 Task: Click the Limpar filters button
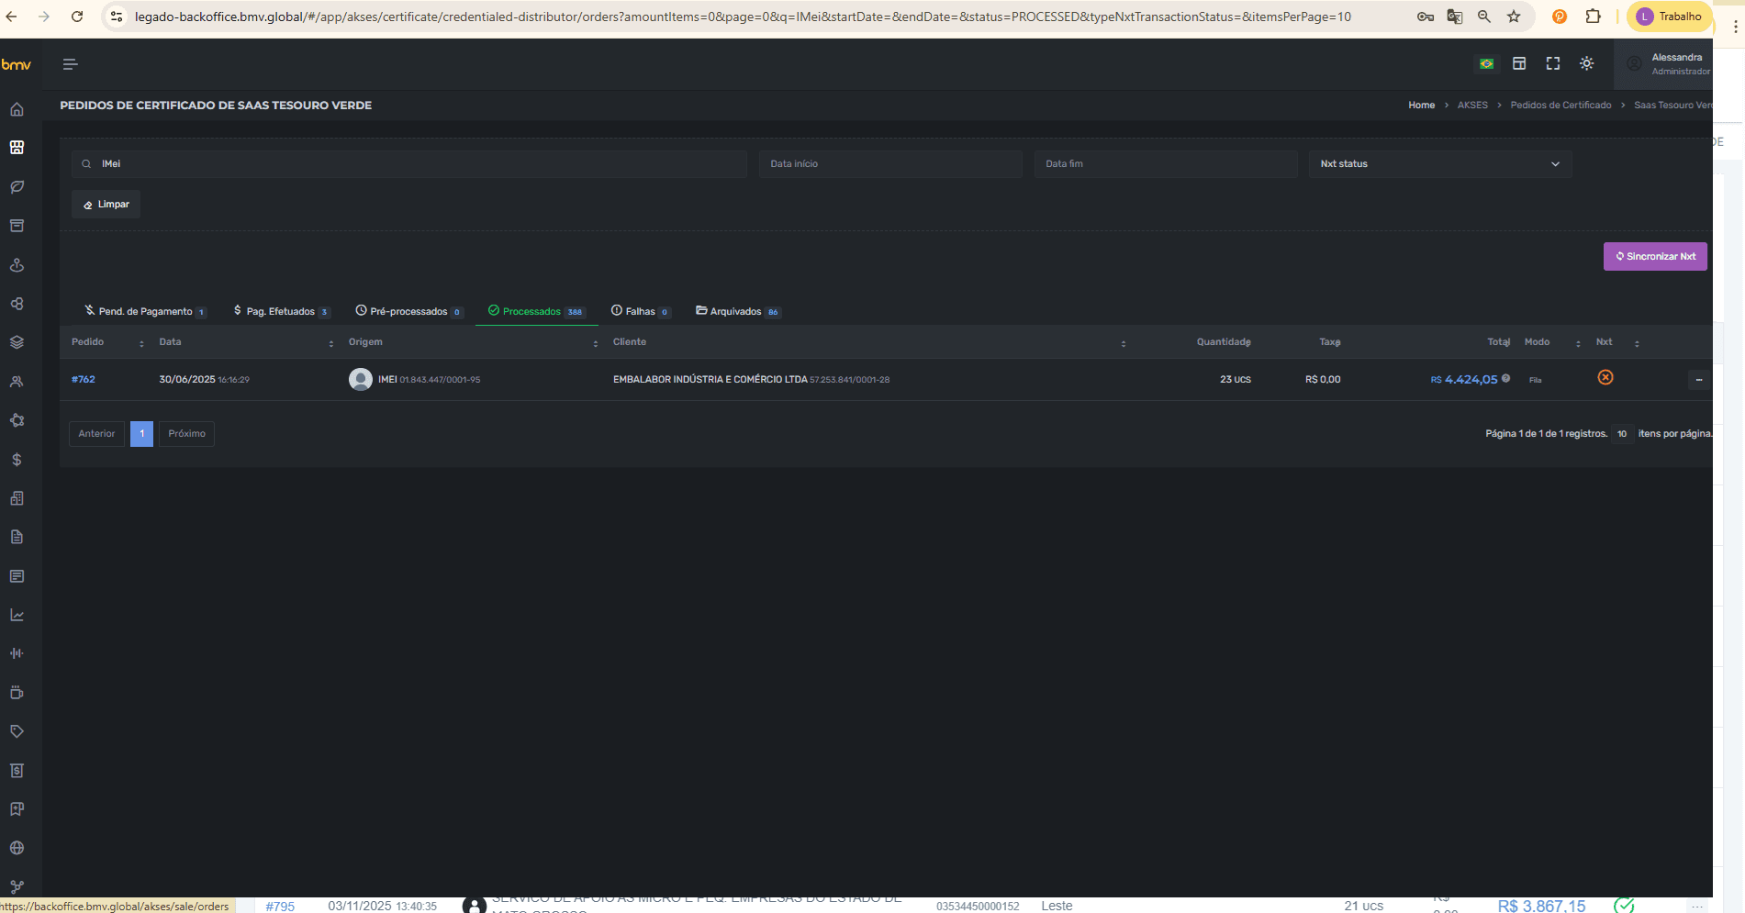[x=106, y=205]
